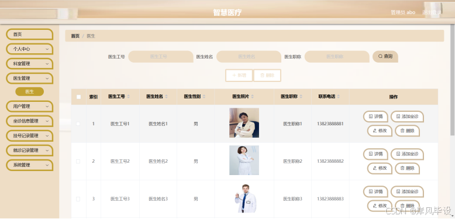Check the checkbox for row 2
The height and width of the screenshot is (219, 455).
(78, 161)
